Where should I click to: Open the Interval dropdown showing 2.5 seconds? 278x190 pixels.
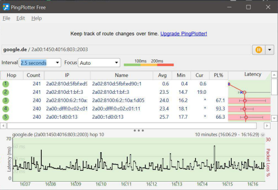point(40,63)
